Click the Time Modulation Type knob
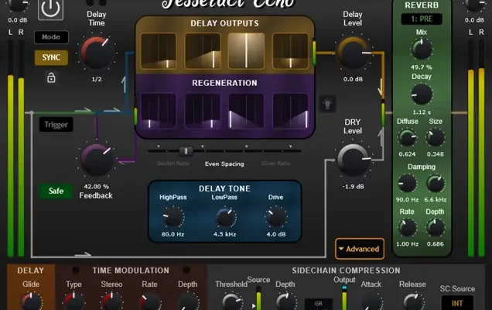This screenshot has height=310, width=492. tap(74, 301)
